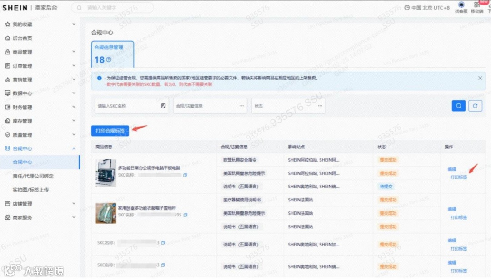The width and height of the screenshot is (491, 280).
Task: Expand 数据中心 menu chevron
Action: point(74,93)
